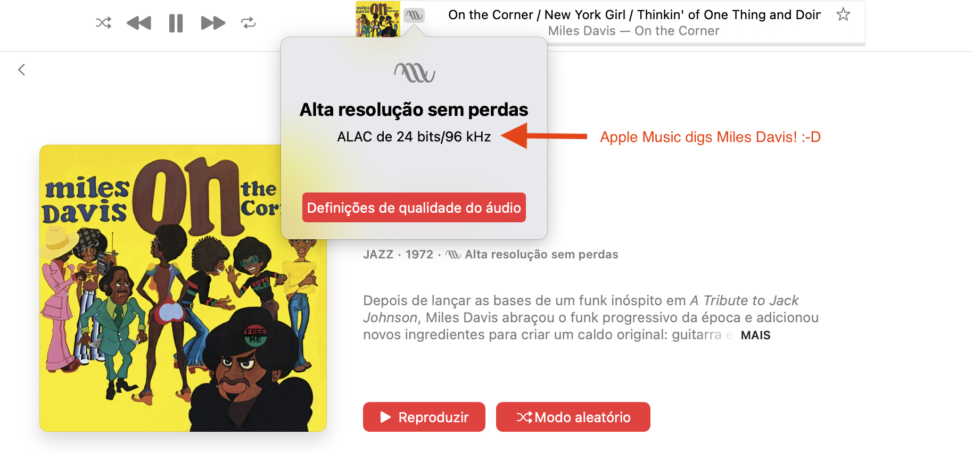Image resolution: width=973 pixels, height=452 pixels.
Task: Skip forward to the next track
Action: pos(213,23)
